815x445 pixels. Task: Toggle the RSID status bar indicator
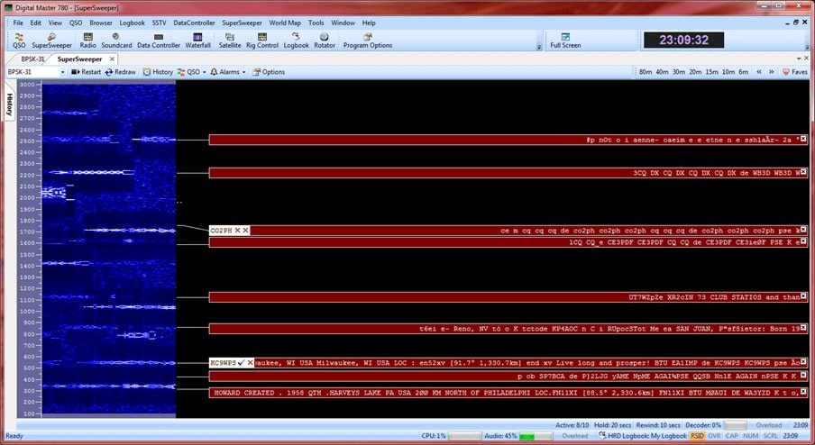click(698, 436)
